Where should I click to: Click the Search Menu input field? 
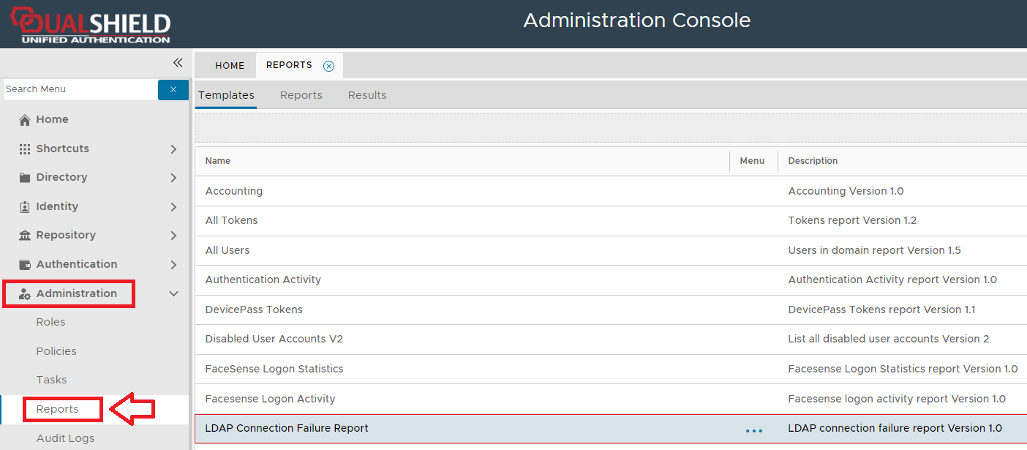click(79, 89)
